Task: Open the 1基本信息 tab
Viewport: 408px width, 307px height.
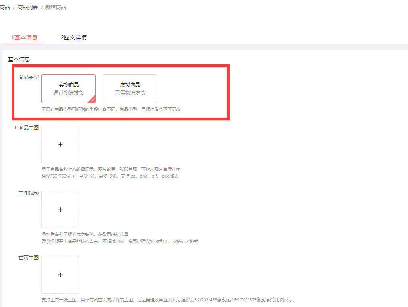Action: tap(24, 37)
